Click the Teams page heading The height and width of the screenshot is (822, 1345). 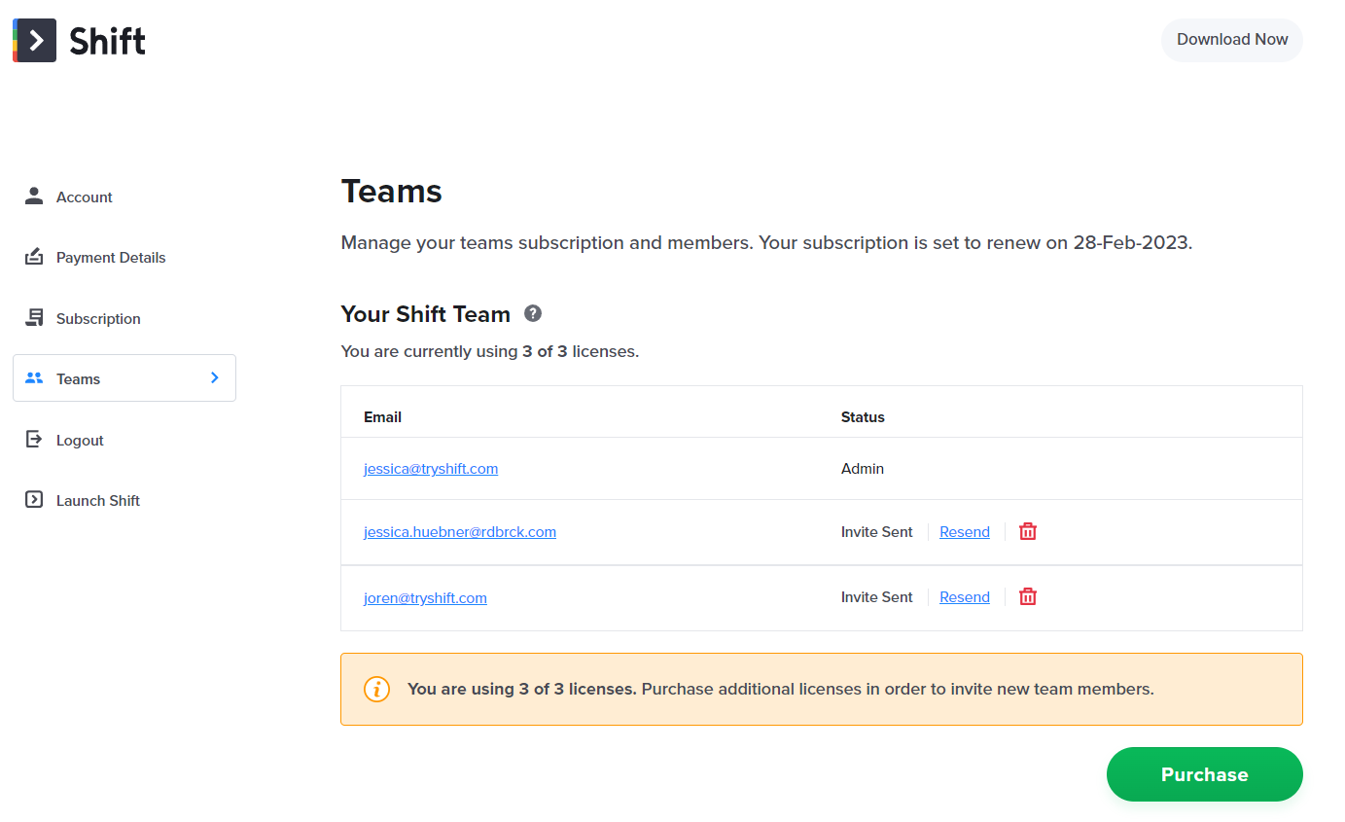(x=391, y=192)
